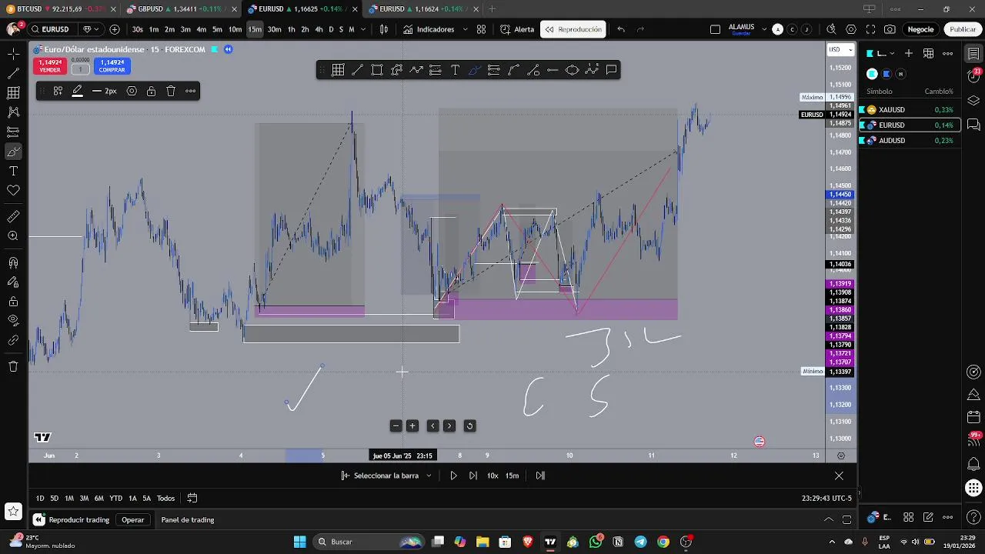The height and width of the screenshot is (554, 985).
Task: Toggle the Reproducción replay mode button
Action: (x=573, y=29)
